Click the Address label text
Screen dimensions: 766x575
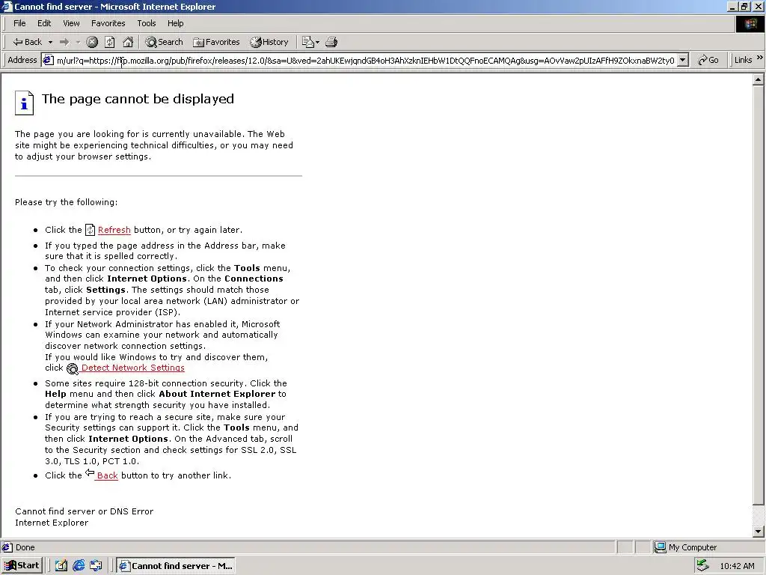coord(22,60)
